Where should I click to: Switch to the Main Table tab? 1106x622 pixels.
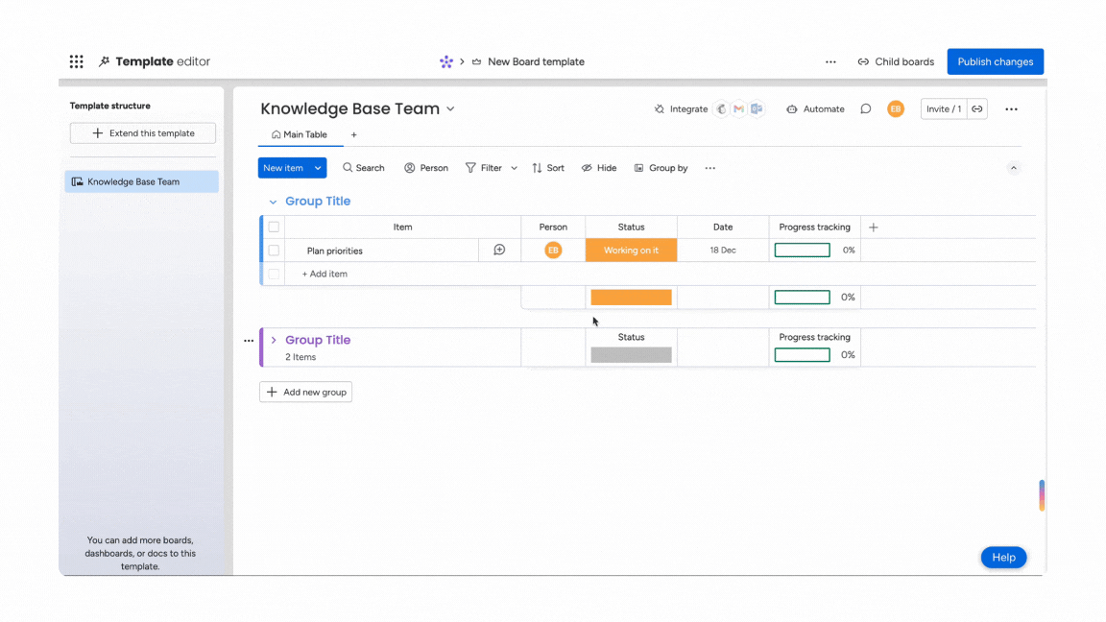click(x=300, y=135)
